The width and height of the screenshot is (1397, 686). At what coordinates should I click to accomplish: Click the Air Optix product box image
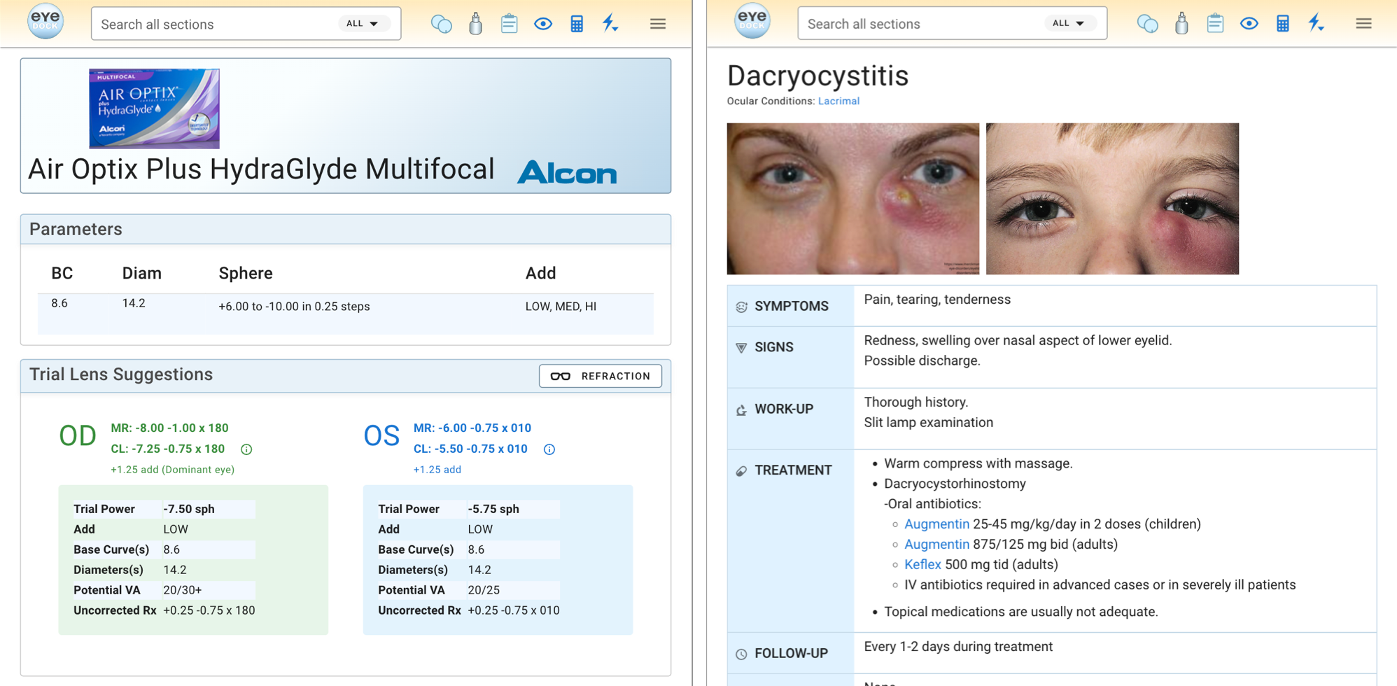tap(154, 108)
